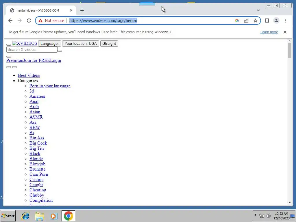Open the share this page icon
The width and height of the screenshot is (296, 222).
point(246,21)
